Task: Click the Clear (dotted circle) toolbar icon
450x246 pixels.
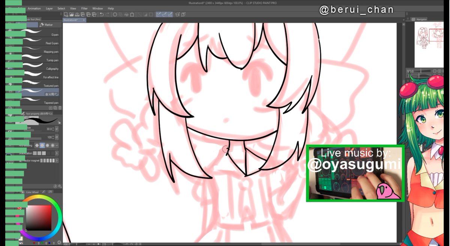Action: (115, 15)
